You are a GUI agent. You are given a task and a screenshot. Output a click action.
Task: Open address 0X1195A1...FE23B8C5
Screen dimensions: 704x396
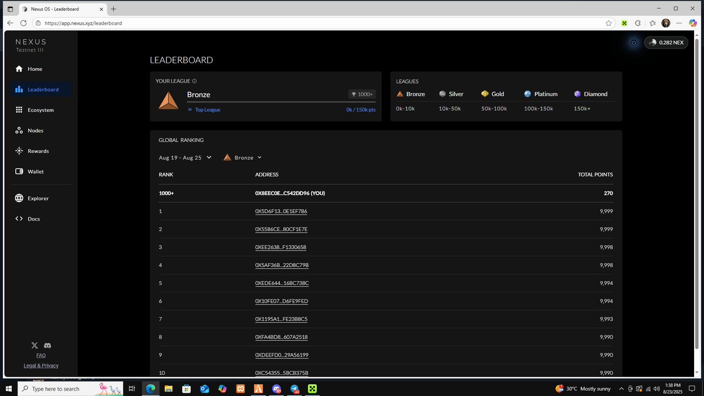point(281,319)
